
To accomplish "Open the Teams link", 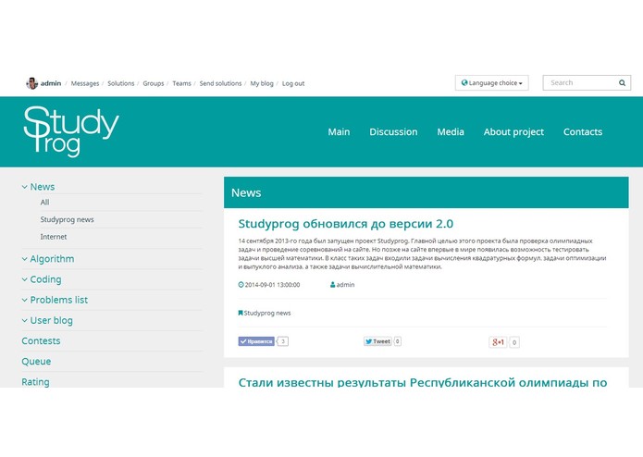I will [x=181, y=83].
